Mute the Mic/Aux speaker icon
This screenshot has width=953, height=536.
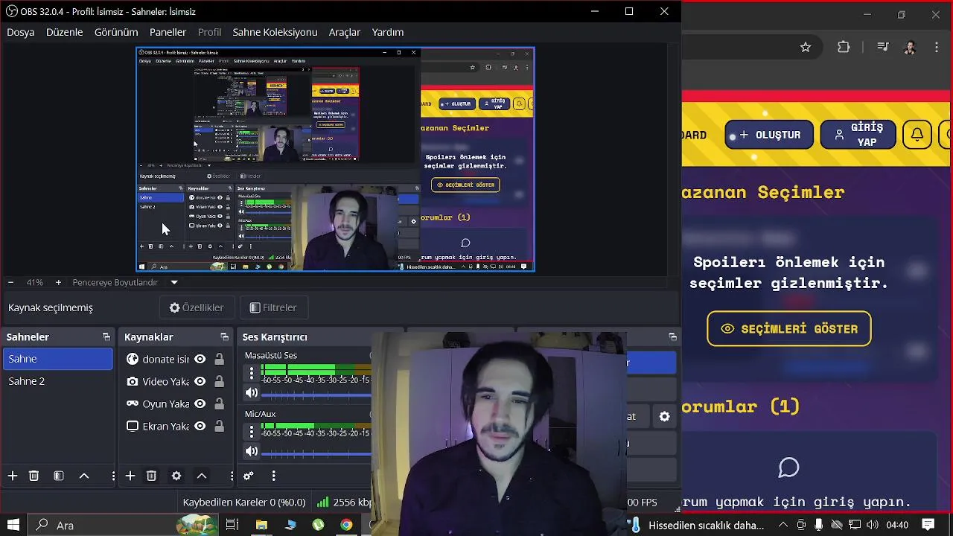(252, 450)
